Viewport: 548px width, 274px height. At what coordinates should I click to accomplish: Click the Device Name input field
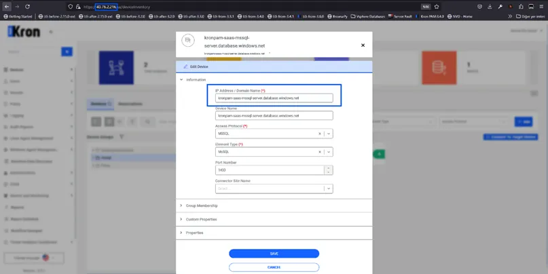(274, 115)
